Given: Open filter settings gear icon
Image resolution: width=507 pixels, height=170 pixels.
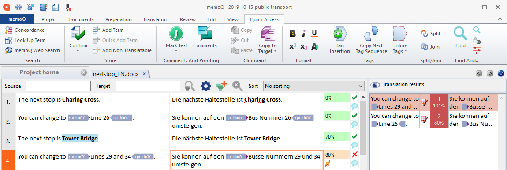Looking at the screenshot, I should (205, 86).
